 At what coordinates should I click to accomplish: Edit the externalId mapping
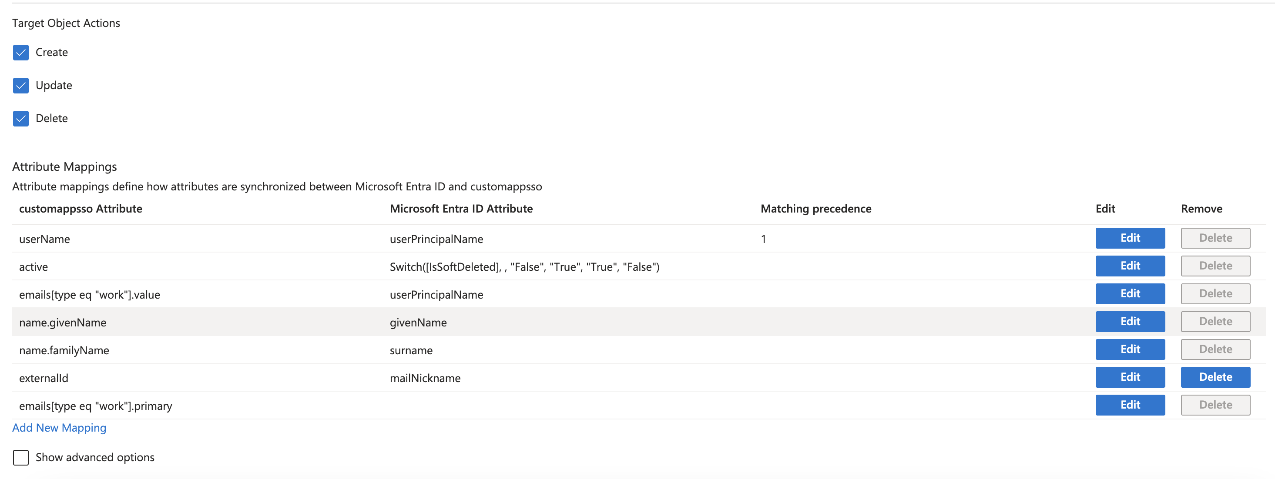[x=1130, y=377]
